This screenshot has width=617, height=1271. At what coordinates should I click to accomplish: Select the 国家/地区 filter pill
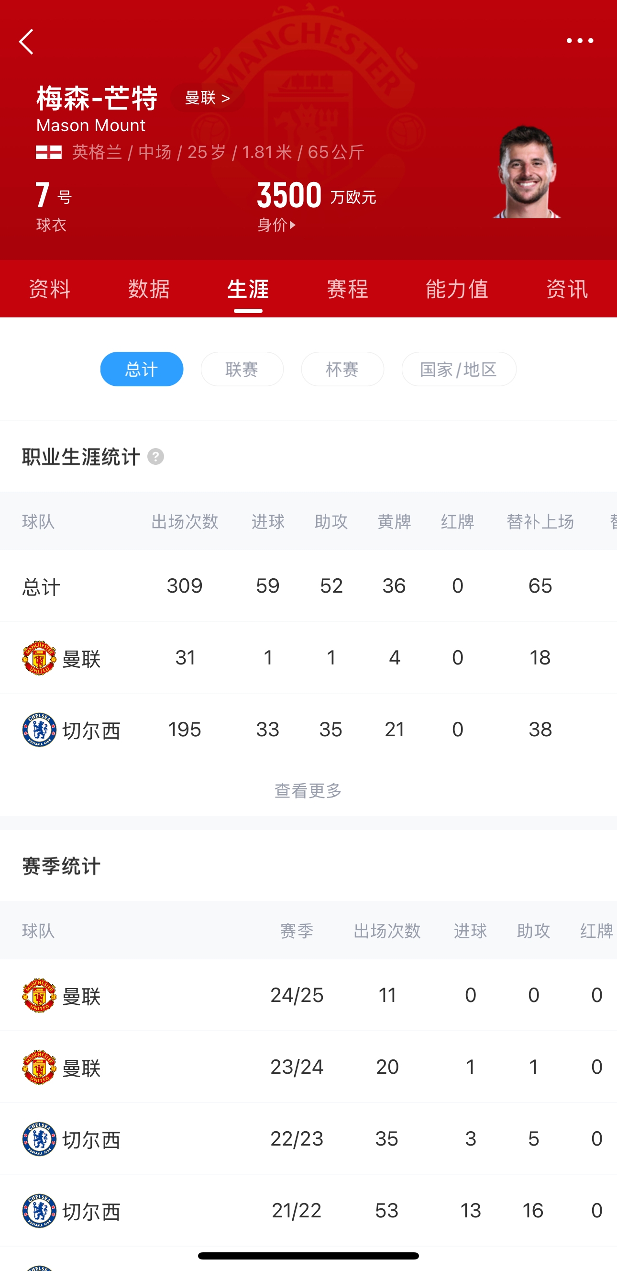point(458,369)
